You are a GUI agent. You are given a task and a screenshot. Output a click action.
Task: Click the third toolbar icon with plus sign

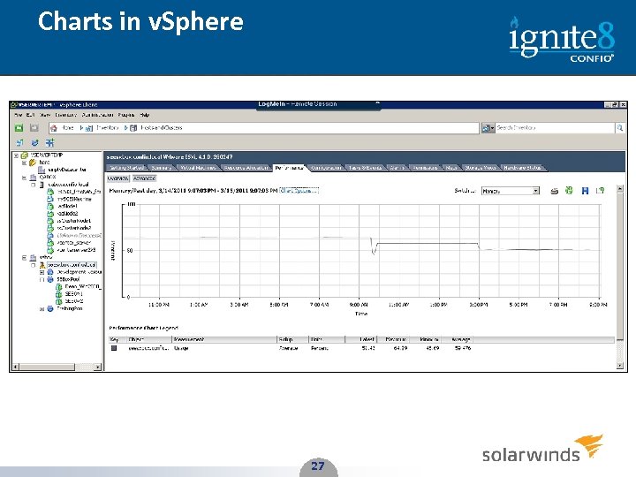tap(49, 143)
